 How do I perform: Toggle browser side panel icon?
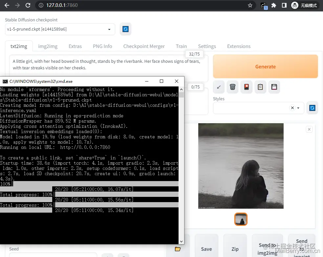pos(284,5)
